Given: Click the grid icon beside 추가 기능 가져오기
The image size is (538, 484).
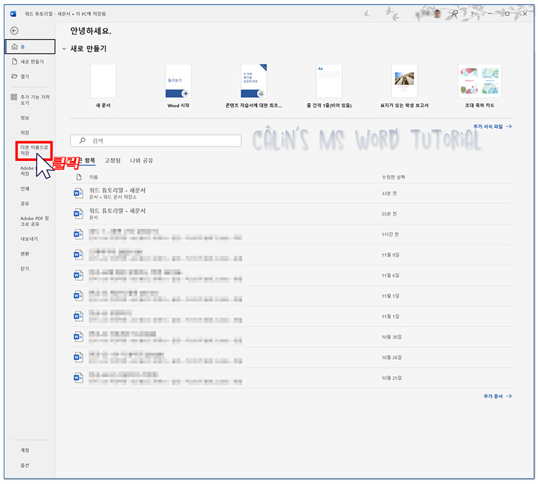Looking at the screenshot, I should [x=13, y=97].
